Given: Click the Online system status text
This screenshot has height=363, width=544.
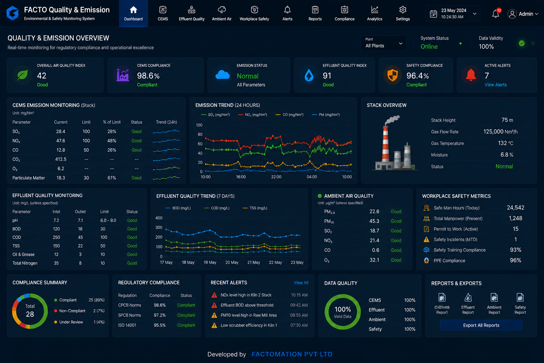Looking at the screenshot, I should 429,46.
